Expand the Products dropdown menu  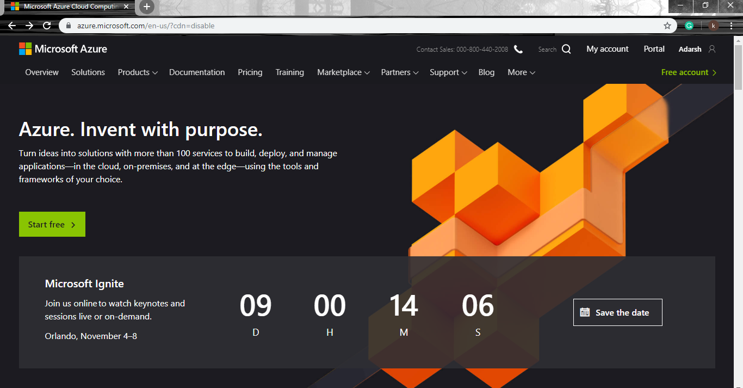(138, 72)
